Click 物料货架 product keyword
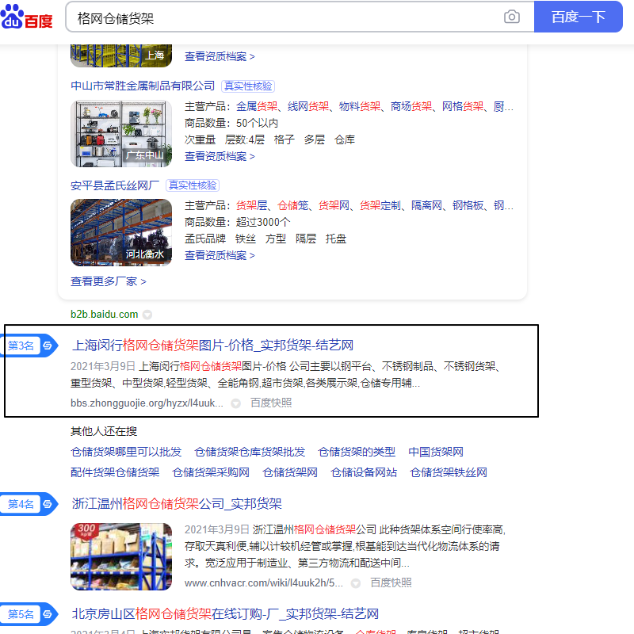Screen dimensions: 634x634 coord(360,106)
